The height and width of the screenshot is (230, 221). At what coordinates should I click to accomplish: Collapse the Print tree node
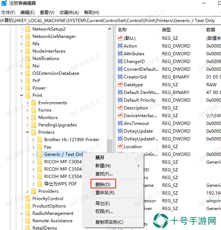coord(21,95)
